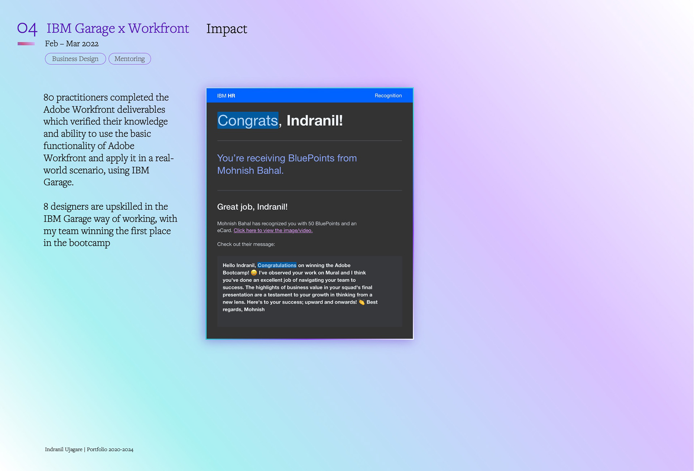This screenshot has width=694, height=471.
Task: Click the Check out their message label
Action: (246, 244)
